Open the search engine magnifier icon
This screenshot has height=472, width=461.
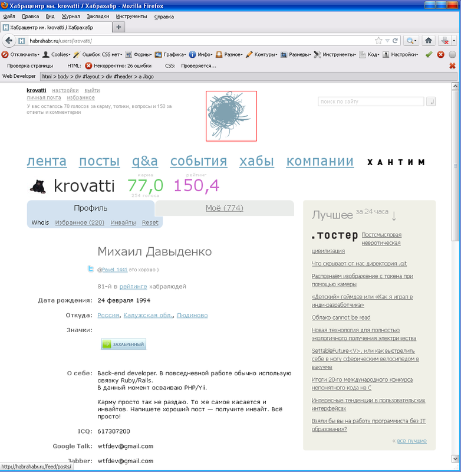(x=409, y=41)
